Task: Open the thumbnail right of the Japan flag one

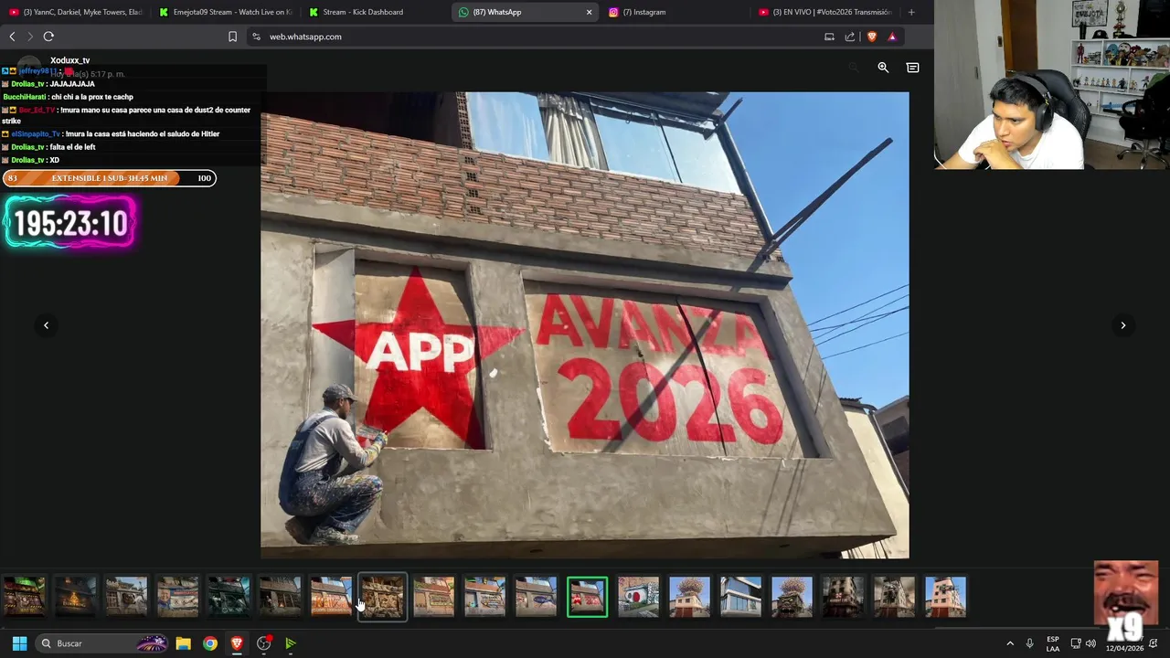Action: (x=689, y=597)
